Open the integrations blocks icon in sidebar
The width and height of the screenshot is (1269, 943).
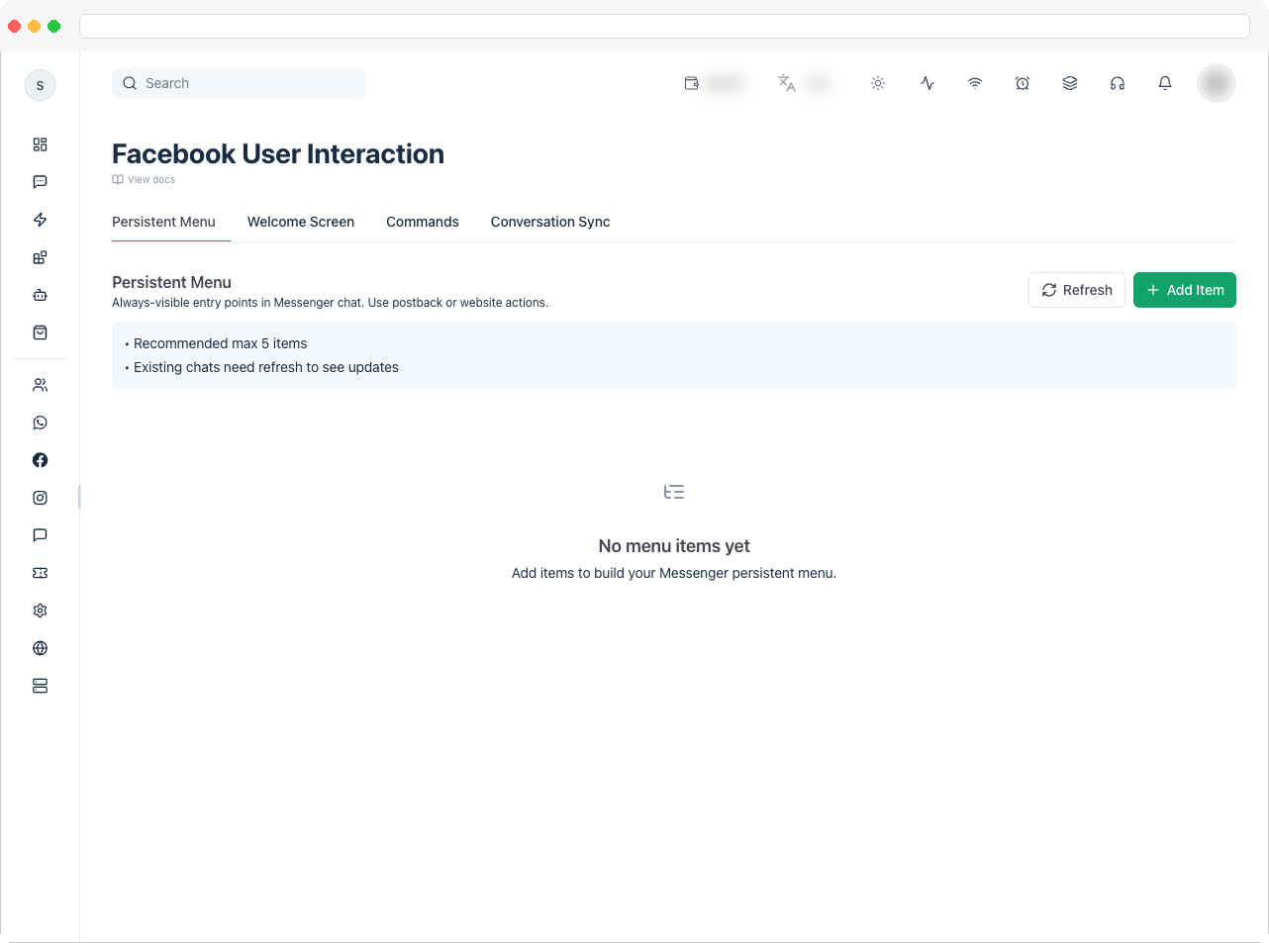click(40, 257)
